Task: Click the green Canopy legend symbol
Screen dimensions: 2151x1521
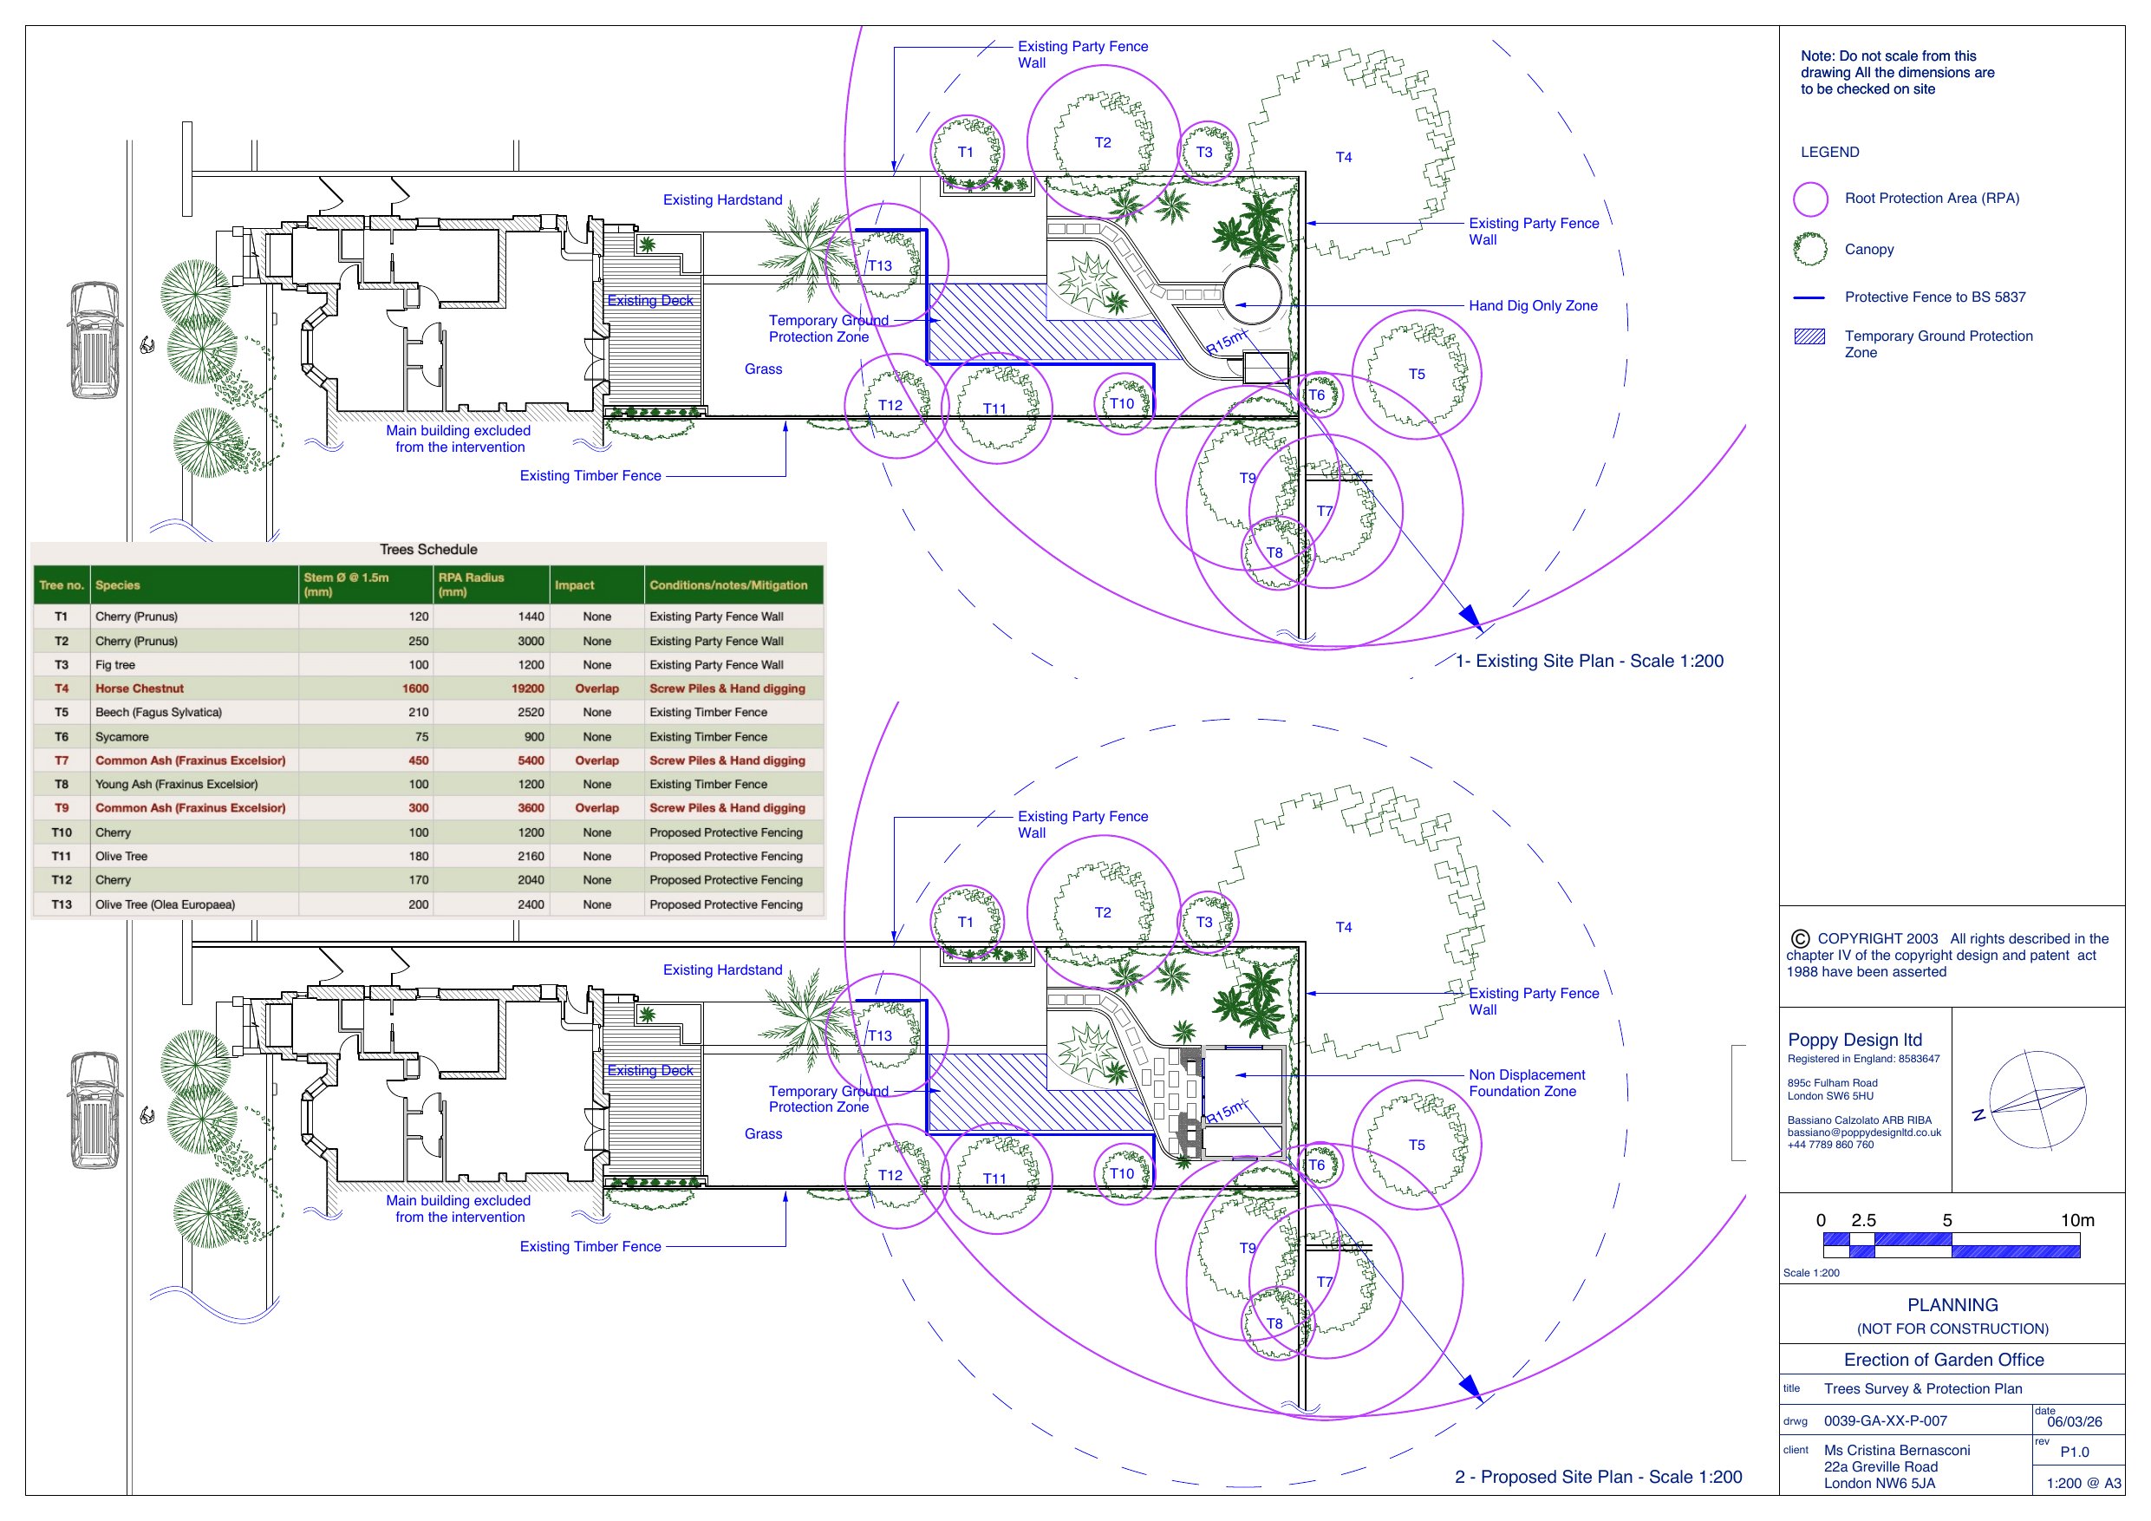Action: point(1809,249)
